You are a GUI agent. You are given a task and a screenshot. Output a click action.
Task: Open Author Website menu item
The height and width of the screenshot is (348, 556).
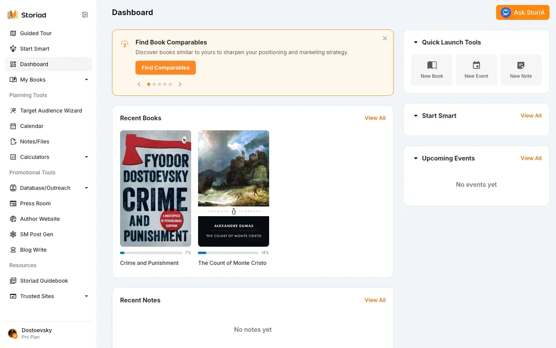pyautogui.click(x=48, y=219)
